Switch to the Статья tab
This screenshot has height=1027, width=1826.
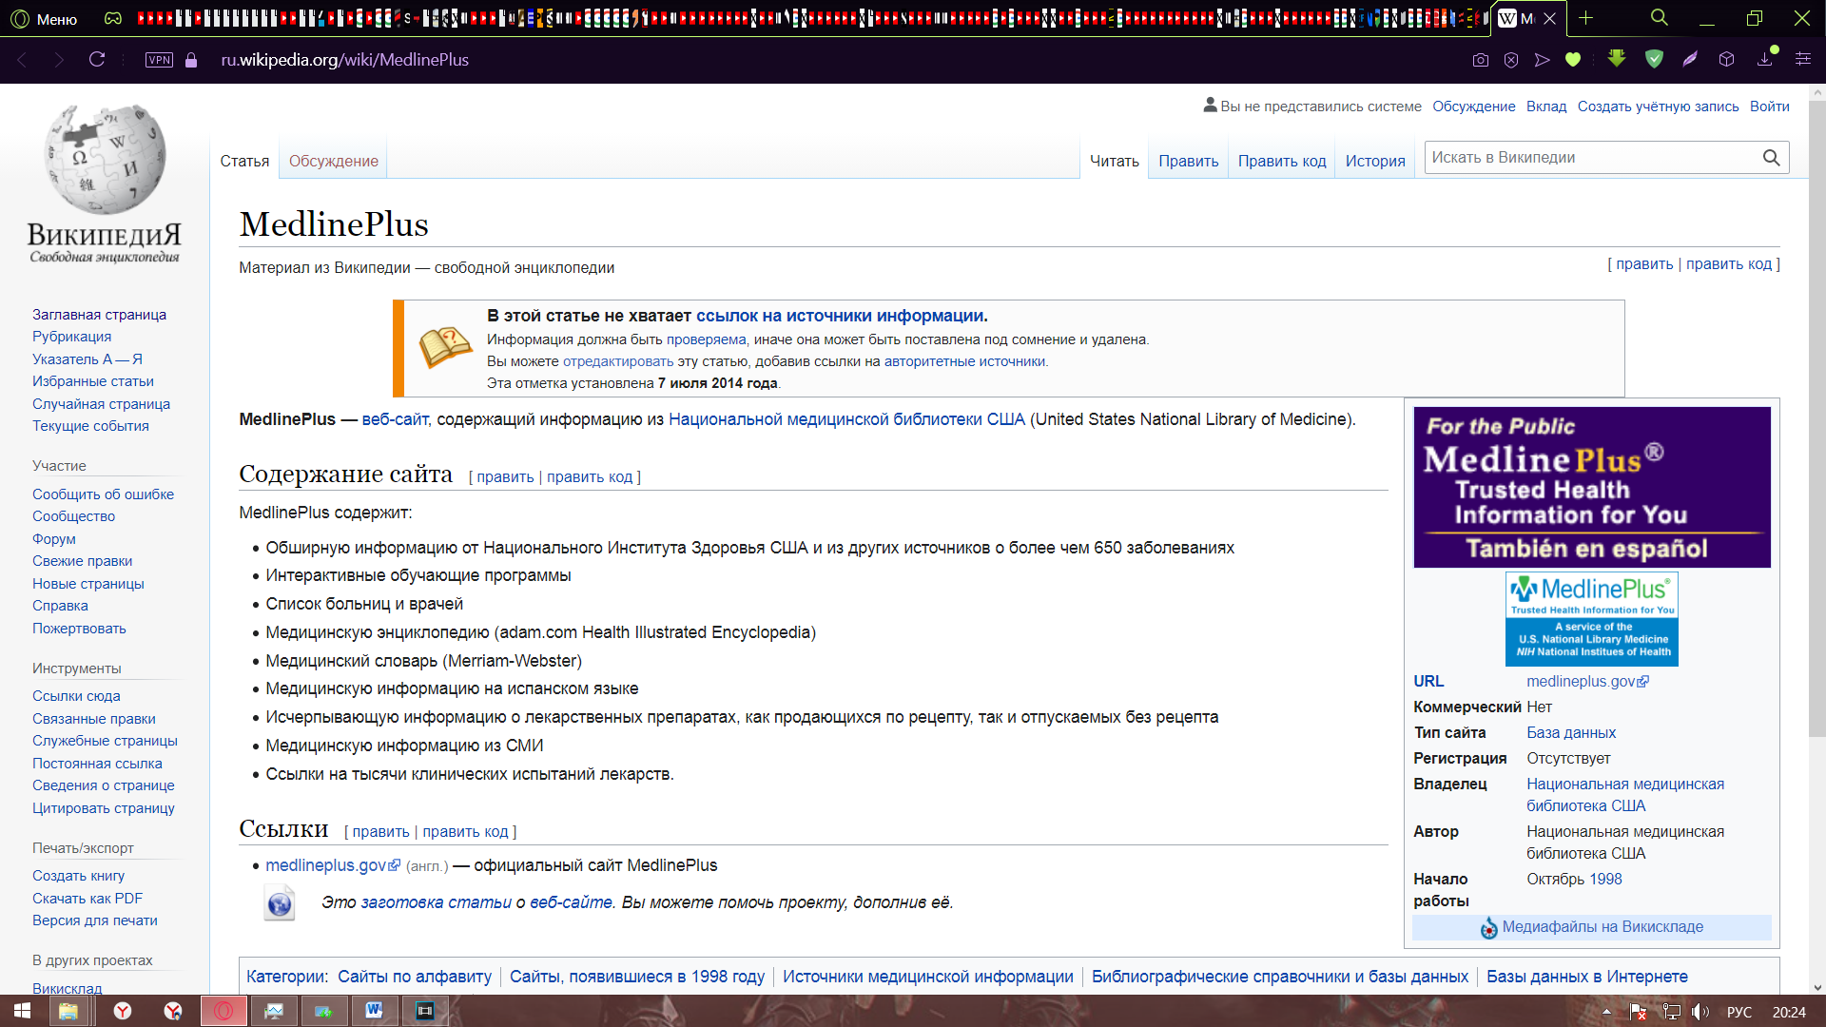tap(244, 161)
